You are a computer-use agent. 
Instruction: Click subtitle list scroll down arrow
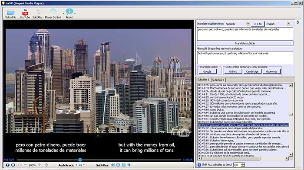291,154
